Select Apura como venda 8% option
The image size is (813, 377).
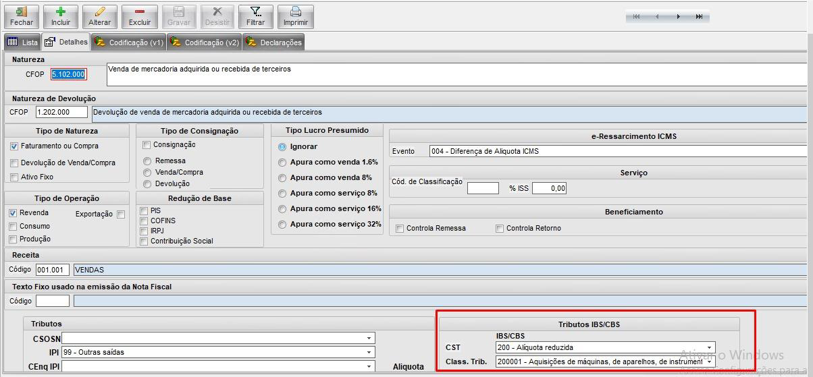point(282,178)
